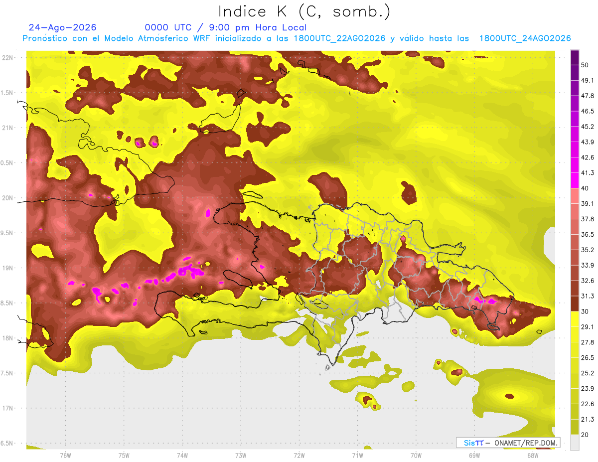Click the colorbar value '33.9'
The width and height of the screenshot is (598, 462).
[x=589, y=265]
